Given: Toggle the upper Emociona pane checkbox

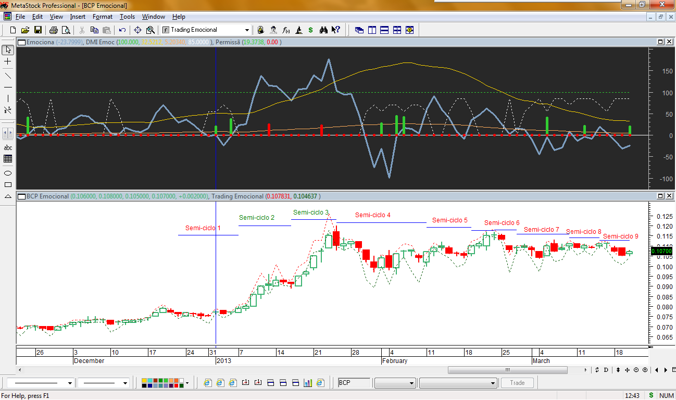Looking at the screenshot, I should pyautogui.click(x=21, y=42).
